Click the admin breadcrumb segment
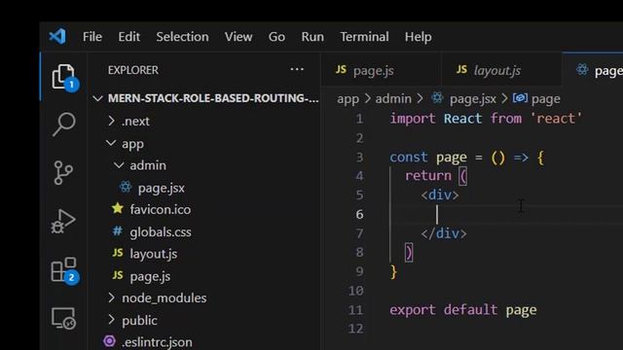Viewport: 623px width, 350px height. tap(393, 98)
